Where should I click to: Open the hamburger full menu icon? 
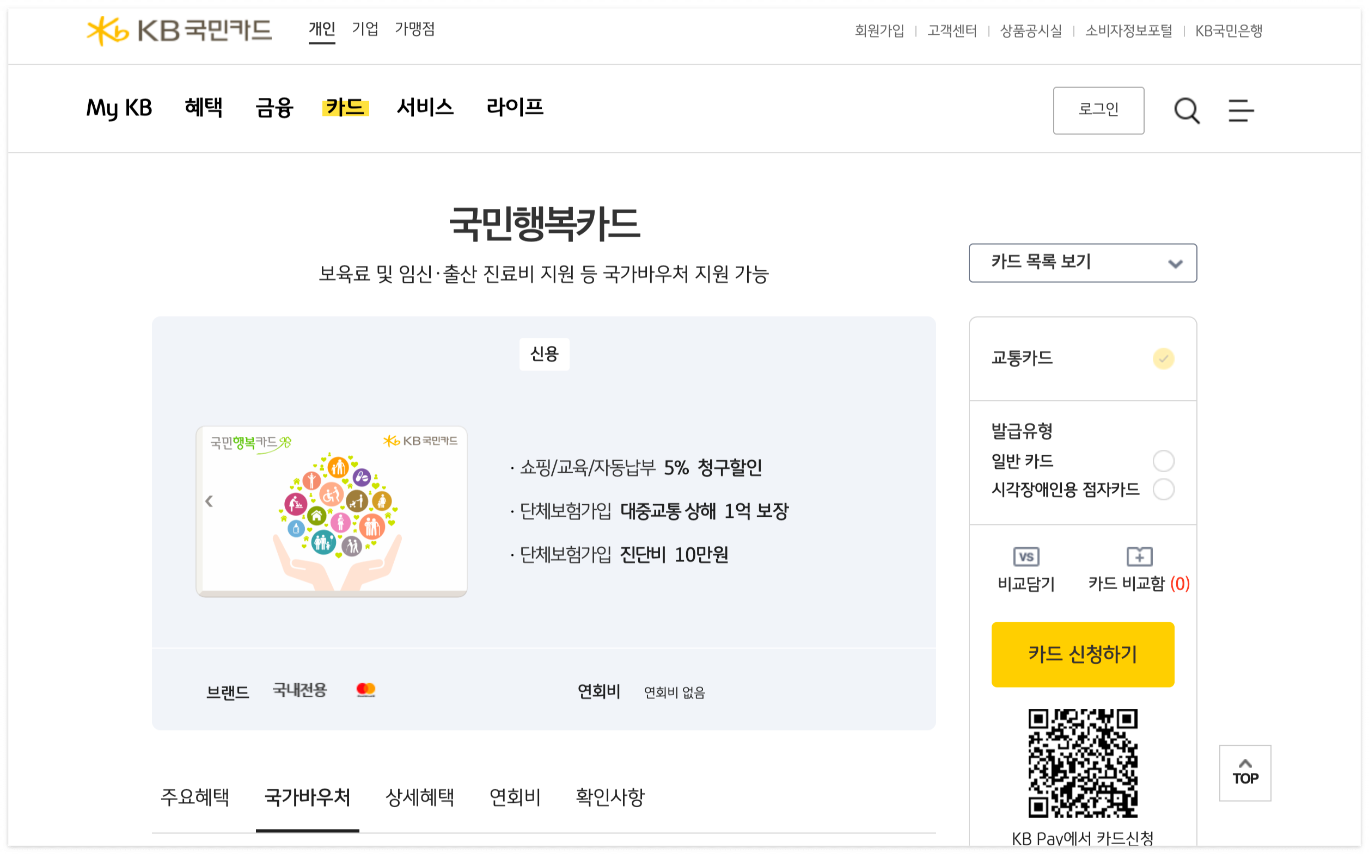pos(1240,110)
